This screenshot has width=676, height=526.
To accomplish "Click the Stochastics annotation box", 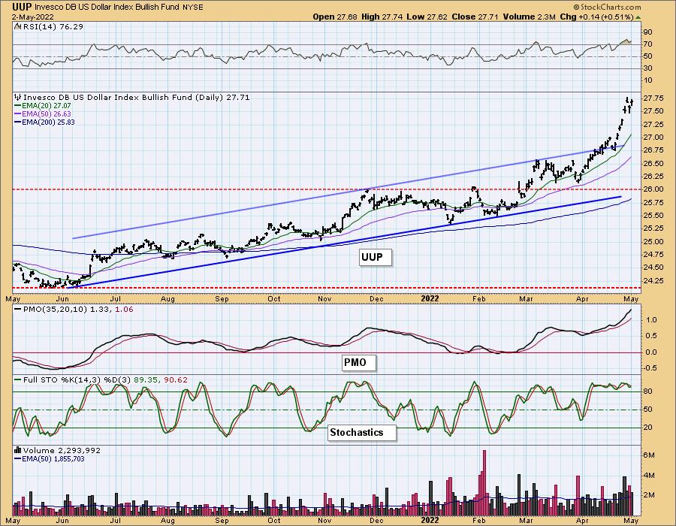I will (362, 432).
